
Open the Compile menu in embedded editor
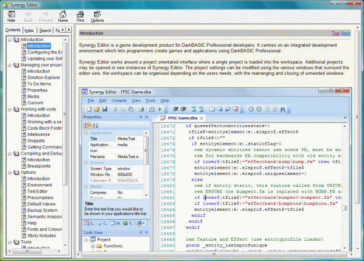coord(119,101)
